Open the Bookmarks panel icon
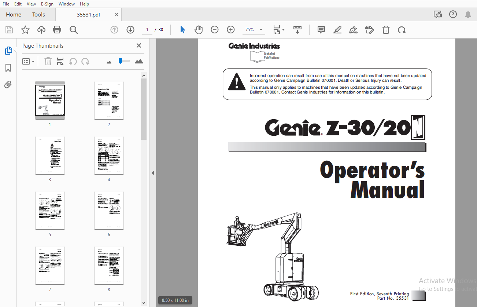Image resolution: width=477 pixels, height=307 pixels. (x=8, y=68)
